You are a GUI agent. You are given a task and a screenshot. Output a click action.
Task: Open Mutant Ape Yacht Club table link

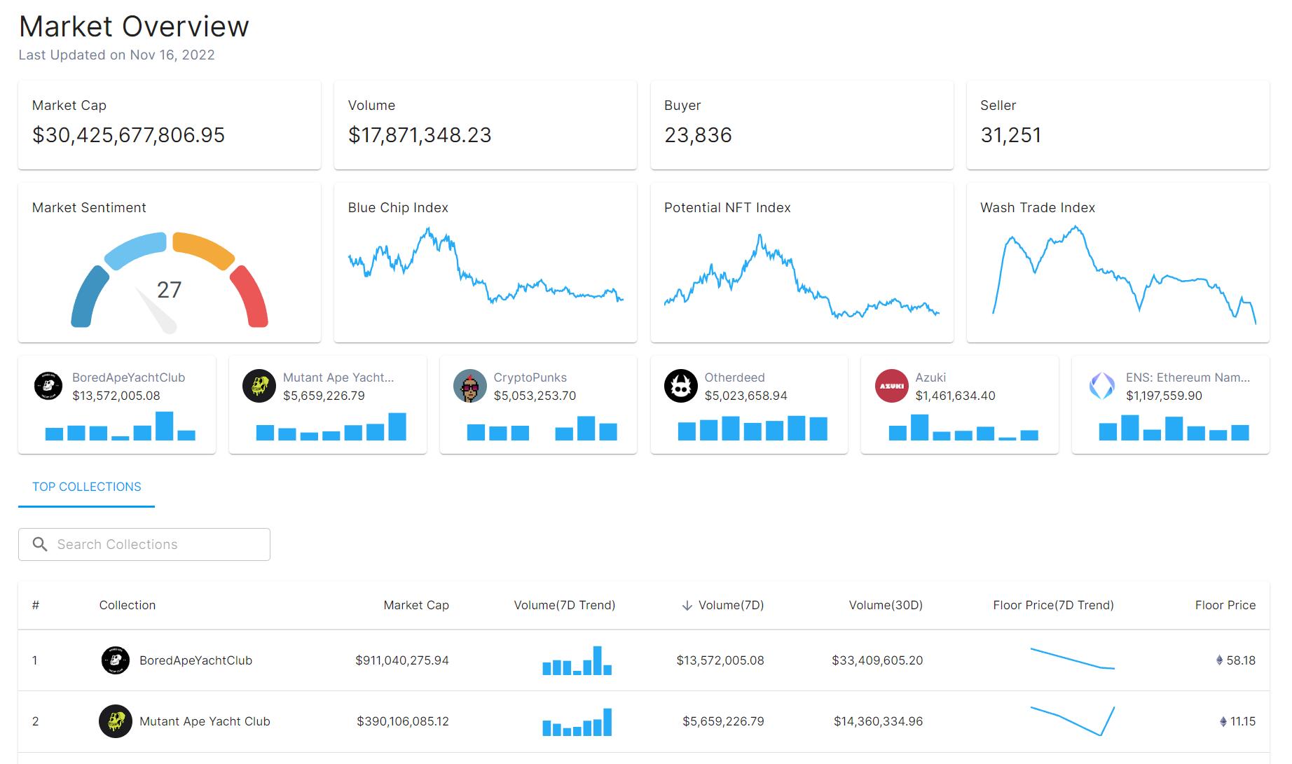[x=205, y=721]
